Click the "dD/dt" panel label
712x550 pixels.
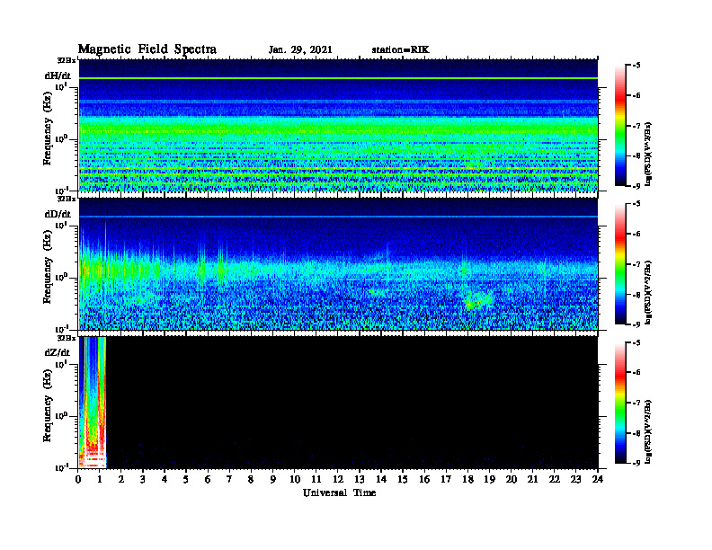click(x=58, y=214)
